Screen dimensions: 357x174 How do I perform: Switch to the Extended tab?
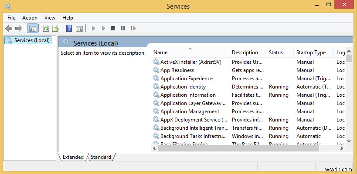click(x=73, y=157)
